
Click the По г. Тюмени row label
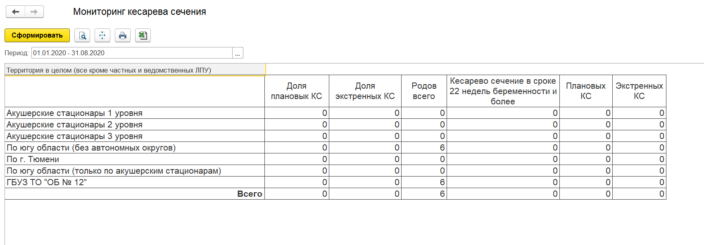pyautogui.click(x=33, y=159)
